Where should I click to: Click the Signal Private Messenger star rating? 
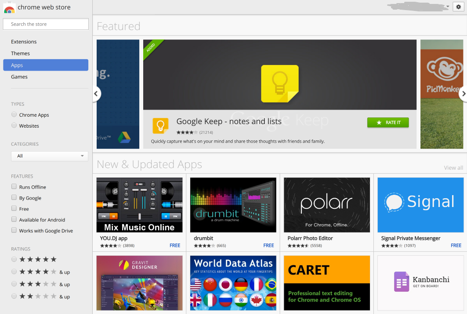(x=391, y=246)
